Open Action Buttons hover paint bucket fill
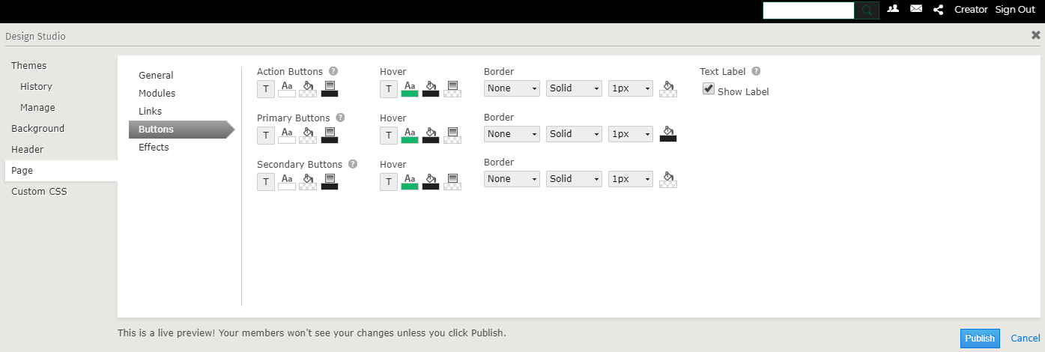 coord(431,89)
